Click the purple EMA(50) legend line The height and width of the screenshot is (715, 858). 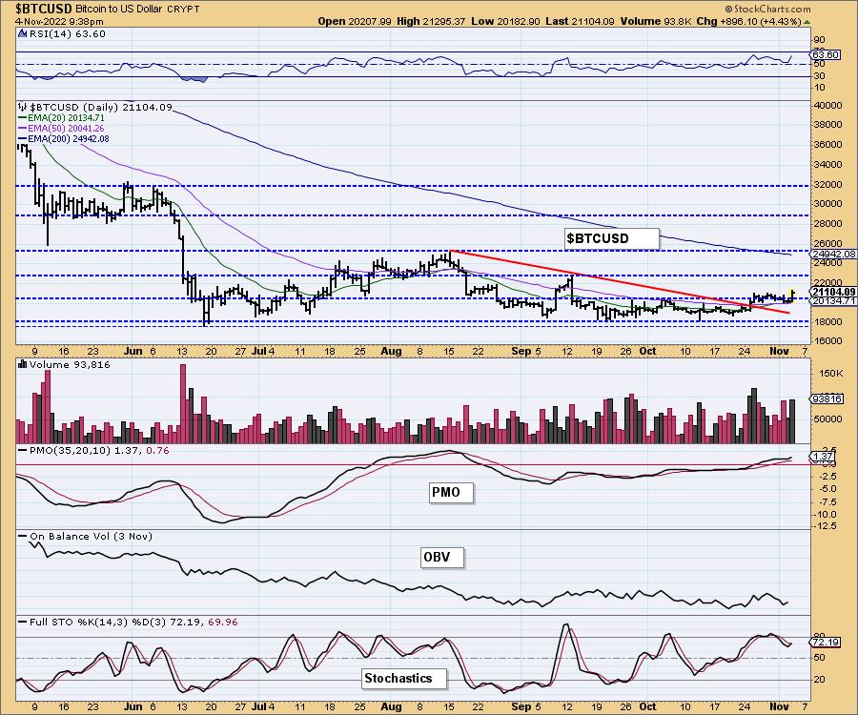[x=23, y=128]
